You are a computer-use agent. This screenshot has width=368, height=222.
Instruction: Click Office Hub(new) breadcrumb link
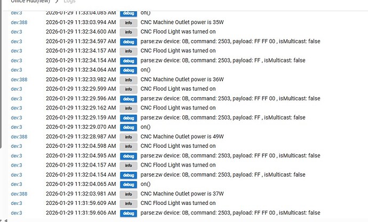[30, 1]
